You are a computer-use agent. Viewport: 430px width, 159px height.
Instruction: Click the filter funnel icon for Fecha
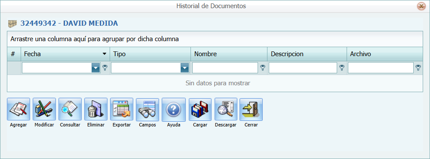(105, 68)
